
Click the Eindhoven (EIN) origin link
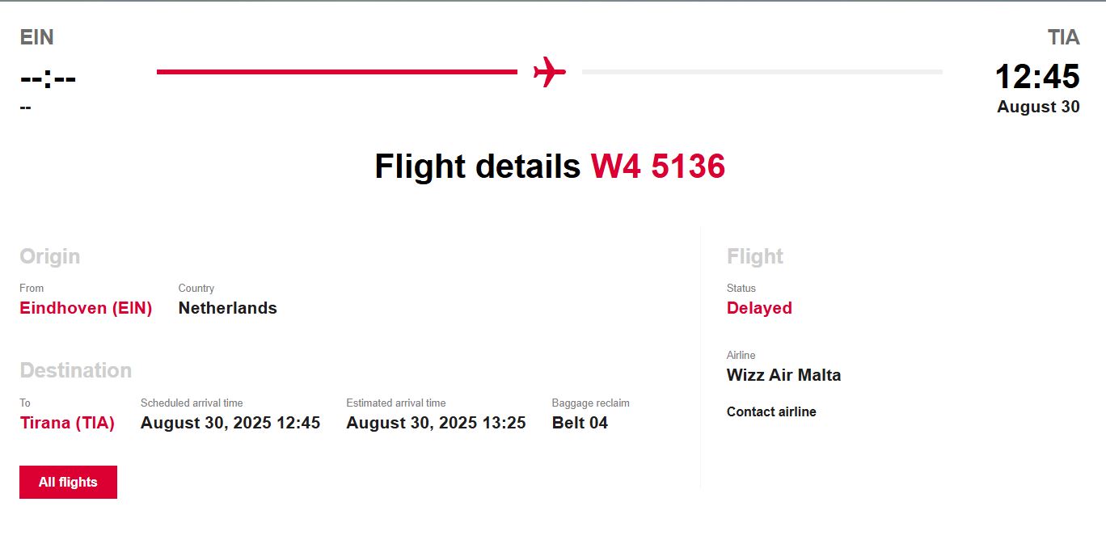[86, 308]
